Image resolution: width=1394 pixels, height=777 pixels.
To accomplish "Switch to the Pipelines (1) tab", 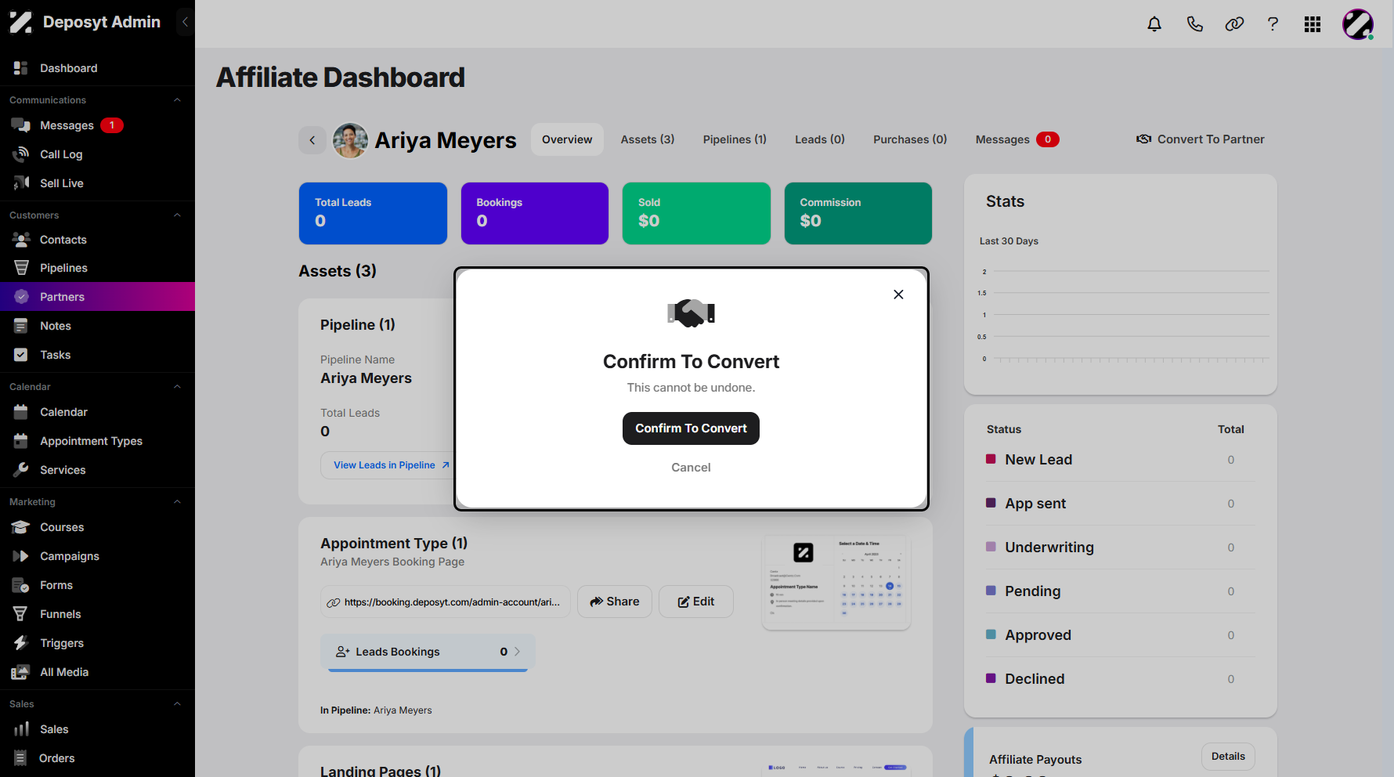I will point(735,139).
